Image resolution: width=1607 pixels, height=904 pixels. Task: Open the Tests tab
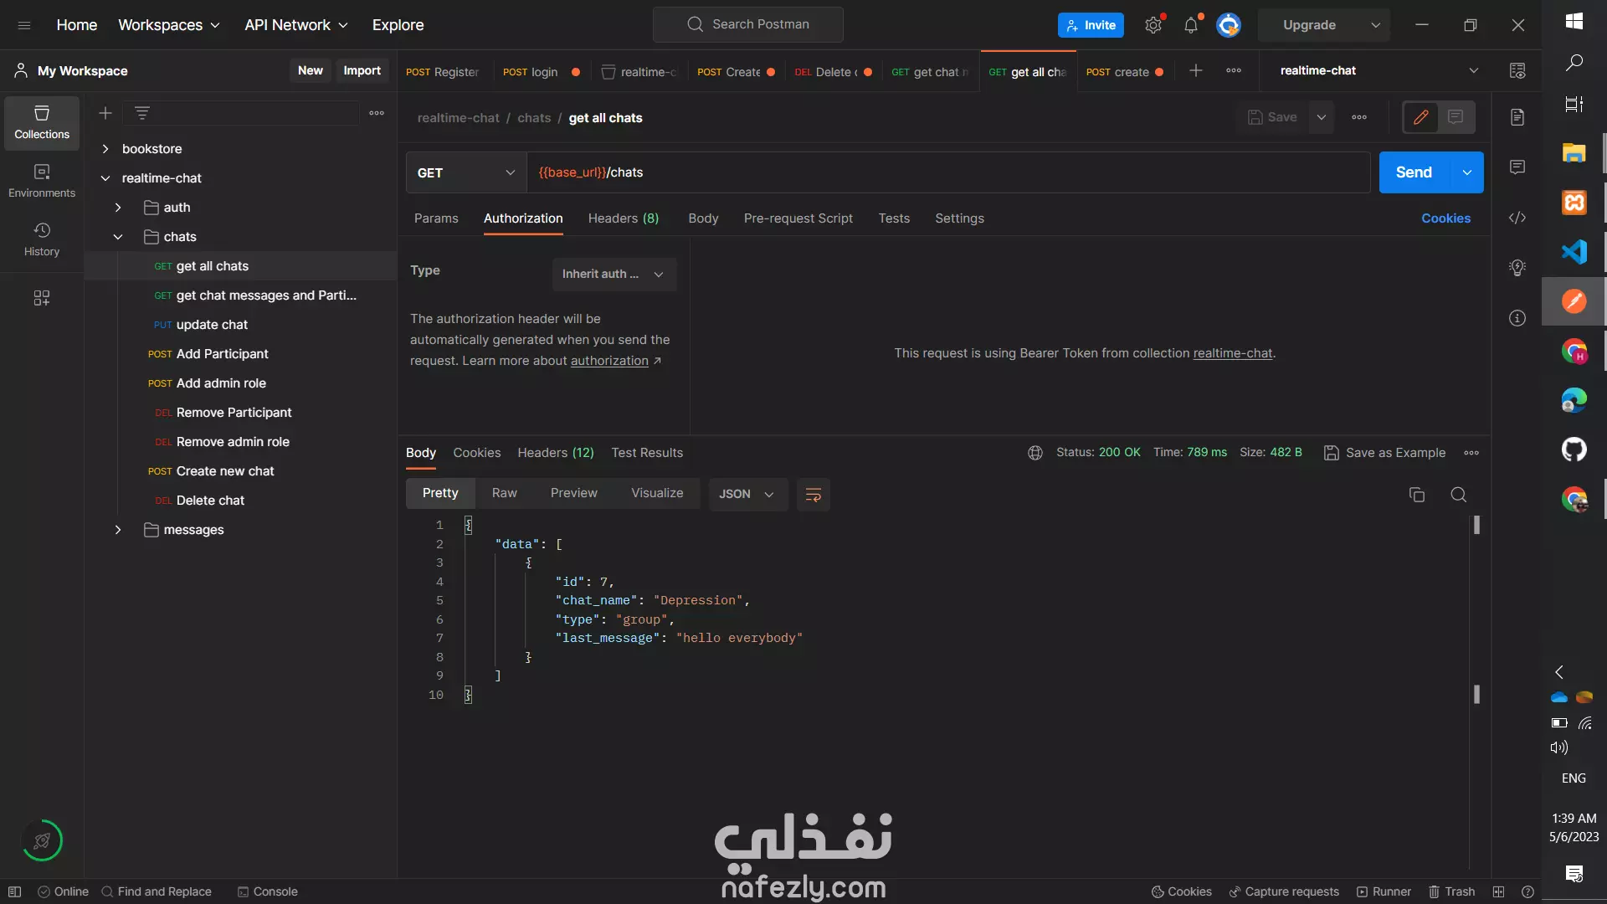click(x=894, y=218)
